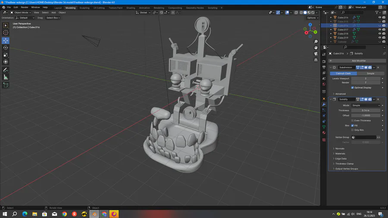
Task: Disable Cube.019 in renders via camera icon
Action: (x=384, y=38)
